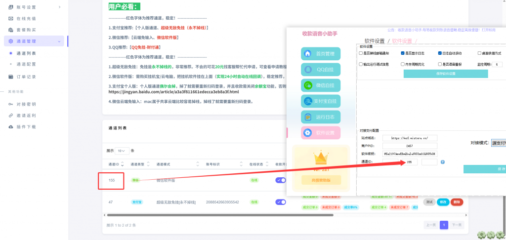Go to 下一页 in pagination
The width and height of the screenshot is (506, 240).
click(x=456, y=225)
